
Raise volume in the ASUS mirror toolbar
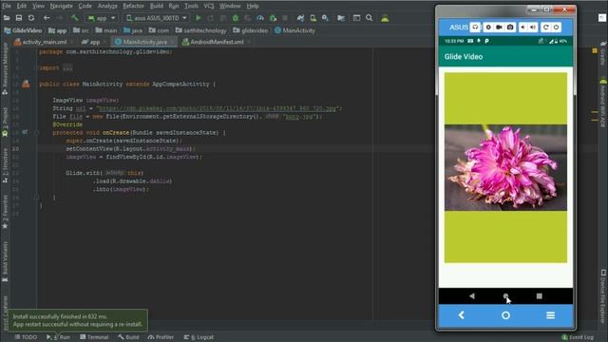[x=533, y=28]
